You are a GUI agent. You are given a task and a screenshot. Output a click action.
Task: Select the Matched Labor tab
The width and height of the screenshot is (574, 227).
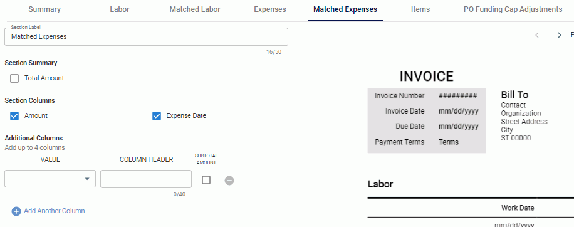pyautogui.click(x=195, y=9)
